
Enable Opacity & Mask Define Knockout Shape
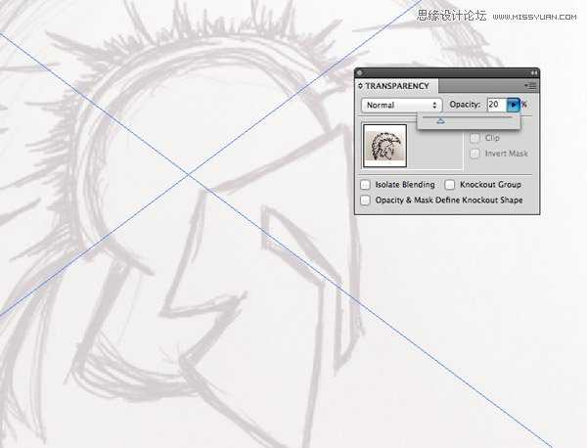point(365,201)
